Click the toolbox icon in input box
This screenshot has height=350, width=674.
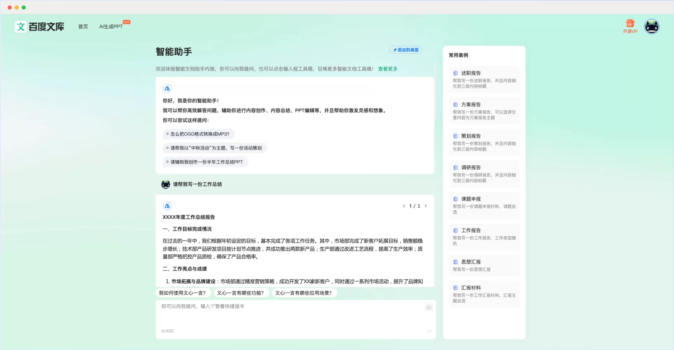pos(428,307)
